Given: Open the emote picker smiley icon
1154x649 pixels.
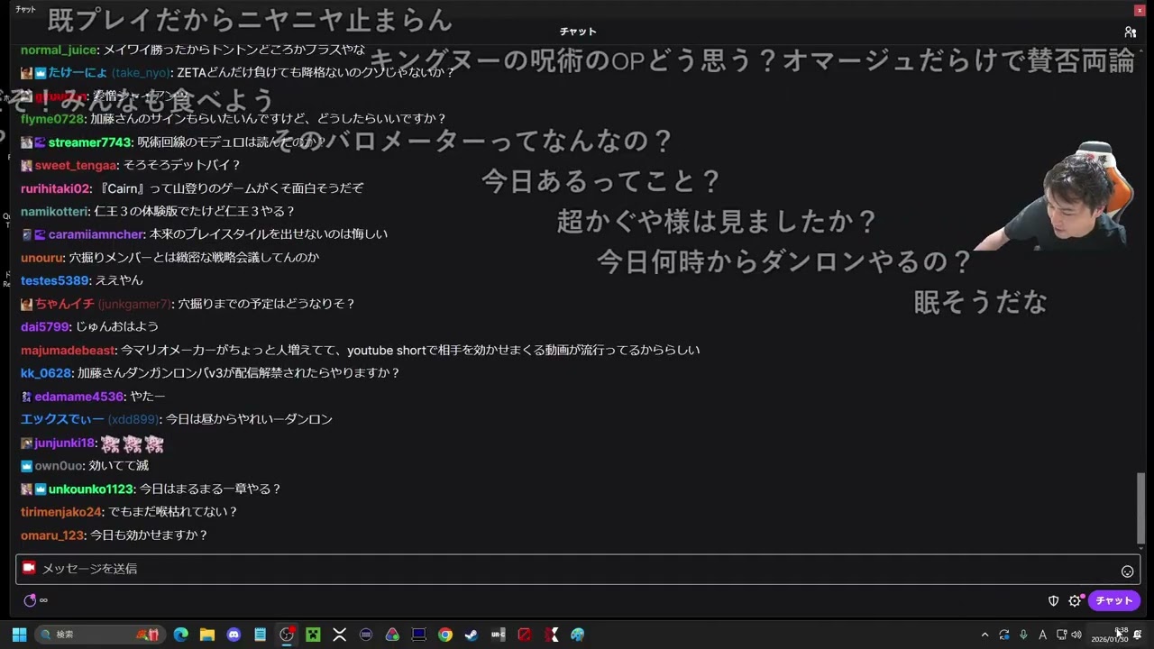Looking at the screenshot, I should 1127,571.
